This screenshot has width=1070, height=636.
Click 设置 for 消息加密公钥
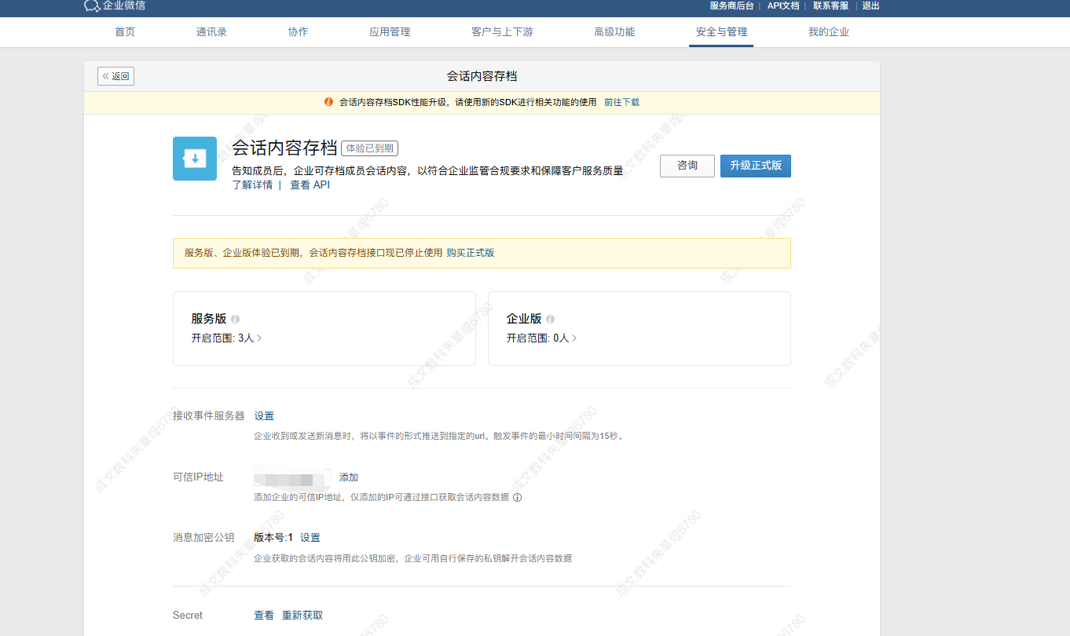click(x=310, y=538)
